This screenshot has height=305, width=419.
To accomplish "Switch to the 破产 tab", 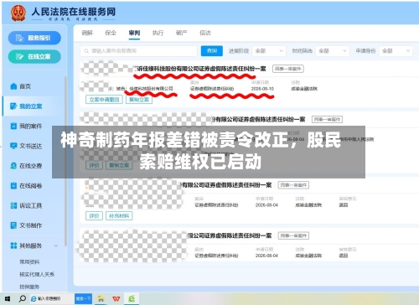I will 182,33.
